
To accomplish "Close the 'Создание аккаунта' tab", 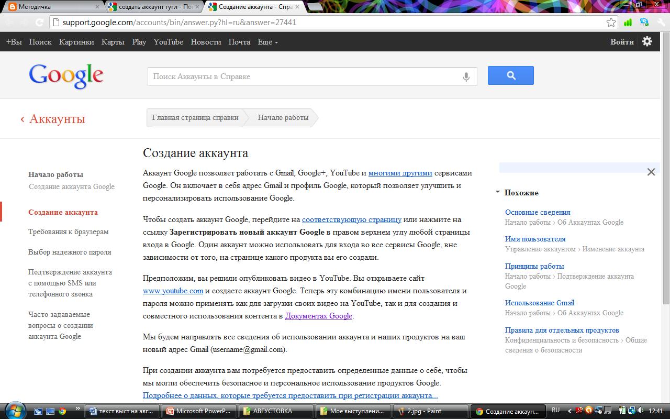I will [297, 7].
